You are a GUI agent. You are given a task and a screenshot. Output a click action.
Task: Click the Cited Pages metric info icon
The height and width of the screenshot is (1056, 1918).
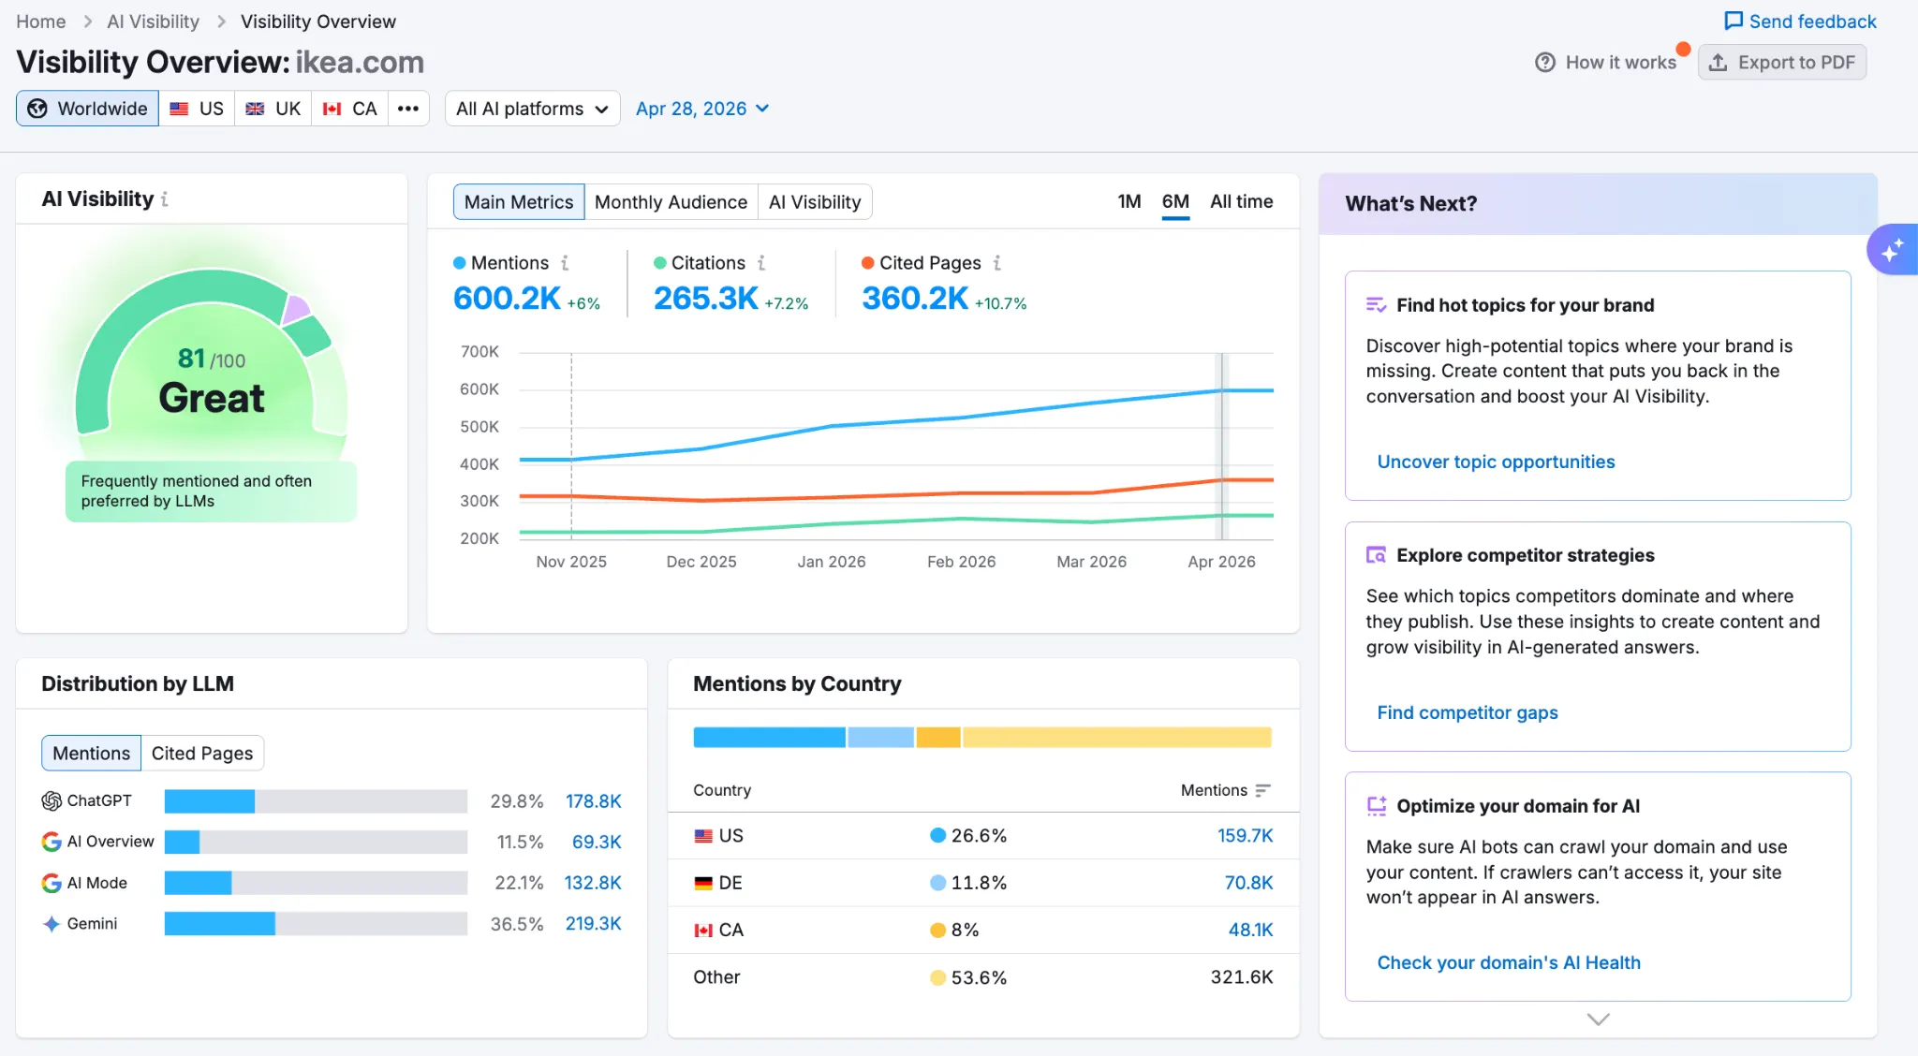point(997,263)
